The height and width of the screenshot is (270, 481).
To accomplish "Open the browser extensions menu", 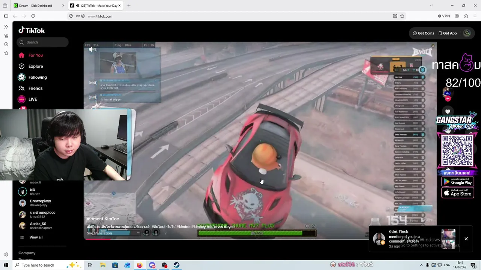I will point(466,16).
